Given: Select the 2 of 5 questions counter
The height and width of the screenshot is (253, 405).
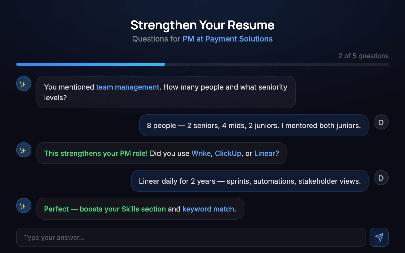Looking at the screenshot, I should click(363, 56).
